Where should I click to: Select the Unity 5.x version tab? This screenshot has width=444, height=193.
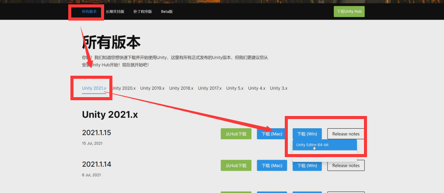[235, 88]
